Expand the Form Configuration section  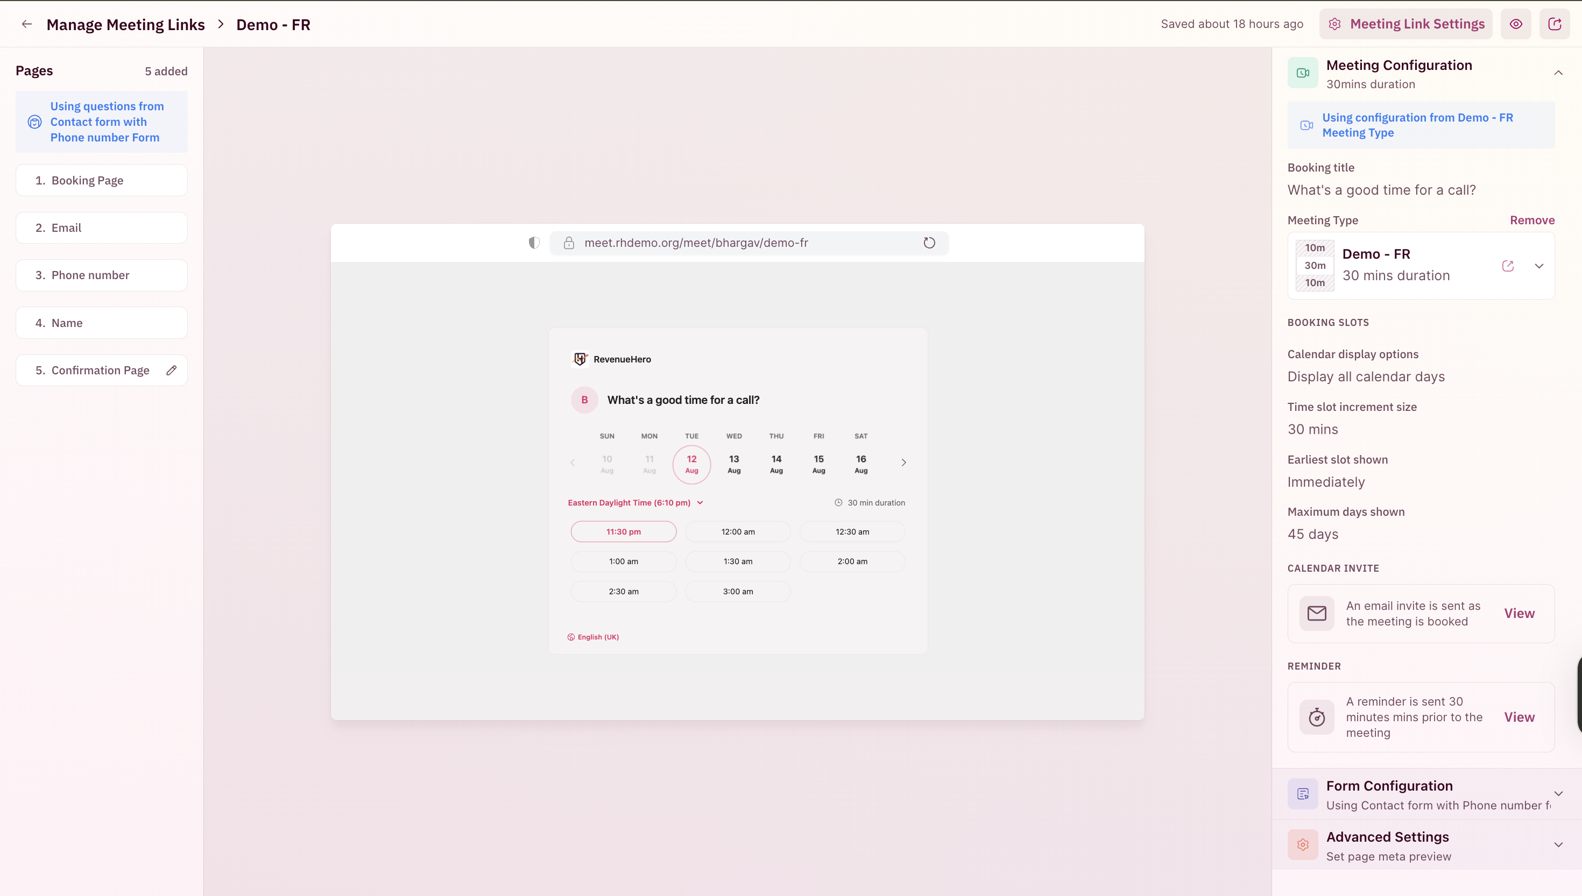coord(1558,794)
